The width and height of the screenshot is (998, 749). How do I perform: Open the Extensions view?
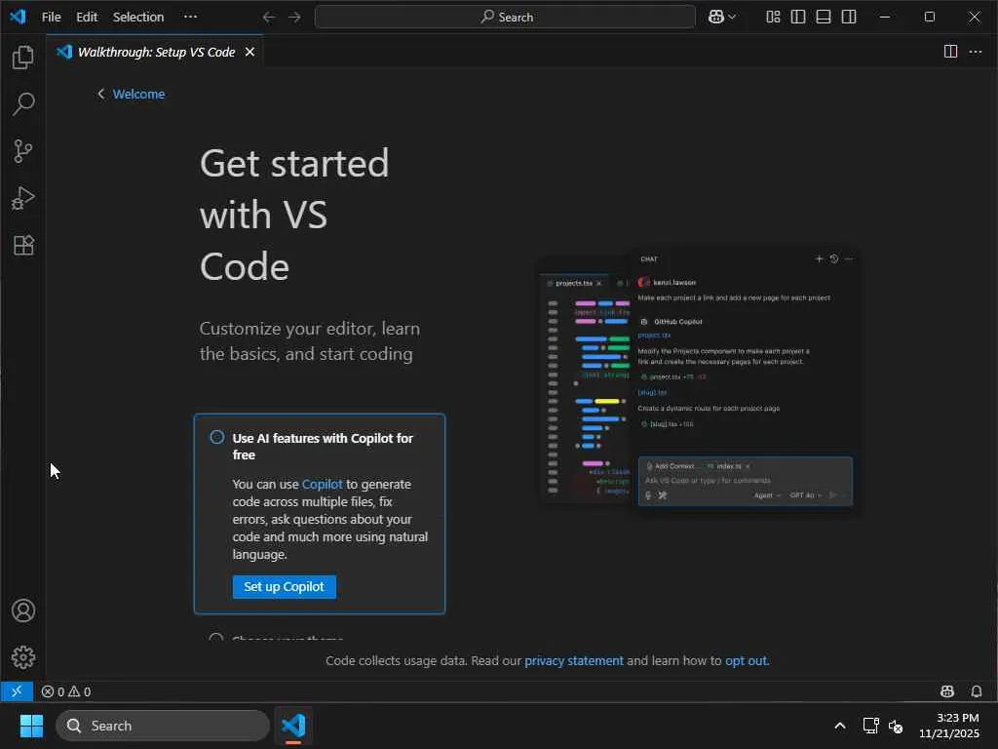pyautogui.click(x=23, y=245)
